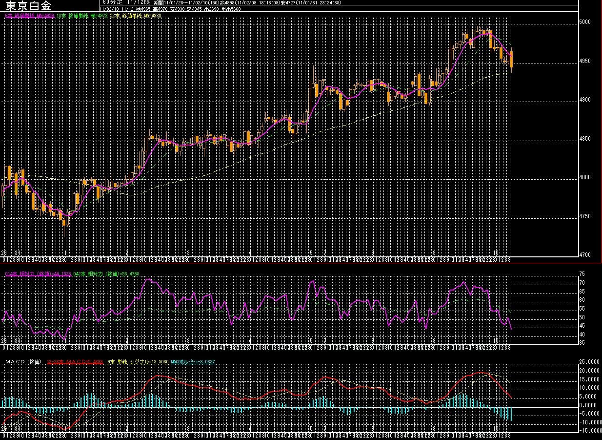Click the 4700 price axis label

tap(584, 255)
